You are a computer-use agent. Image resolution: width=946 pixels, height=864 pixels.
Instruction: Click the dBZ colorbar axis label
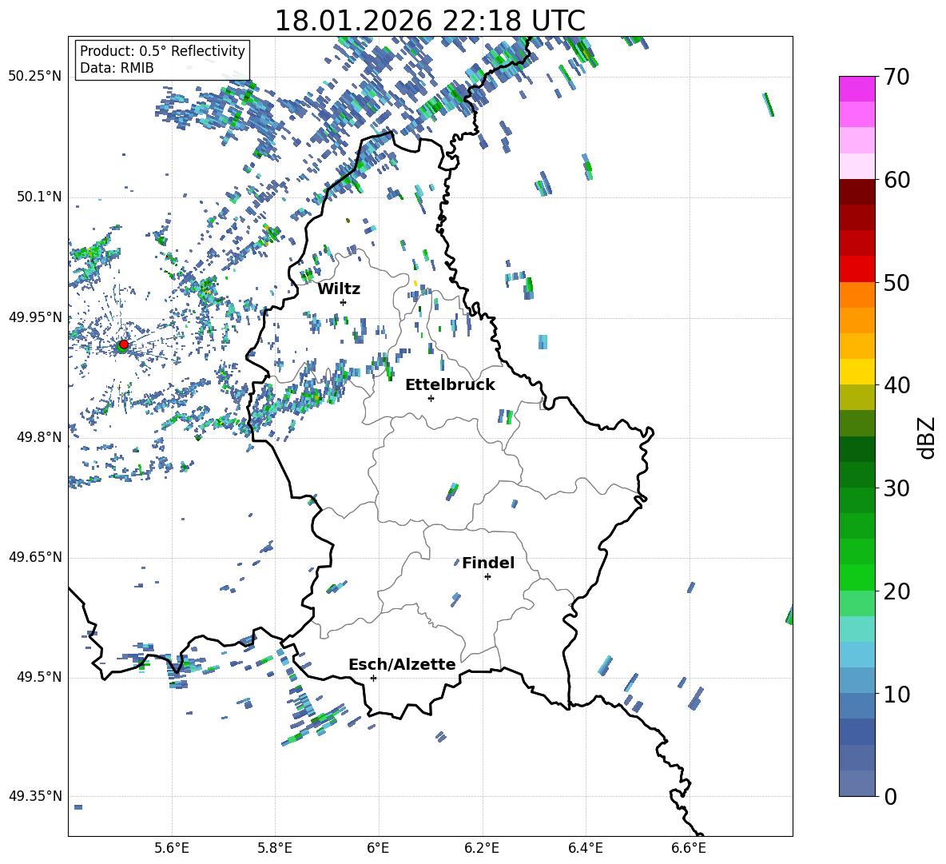coord(926,437)
